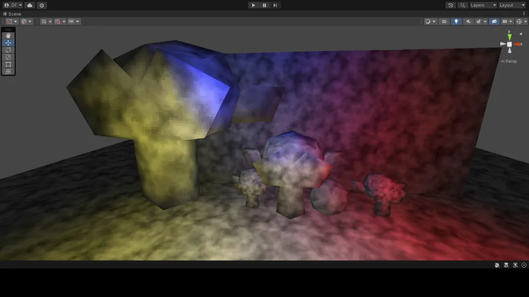The width and height of the screenshot is (529, 297).
Task: Expand the effects dropdown arrow
Action: [x=485, y=22]
